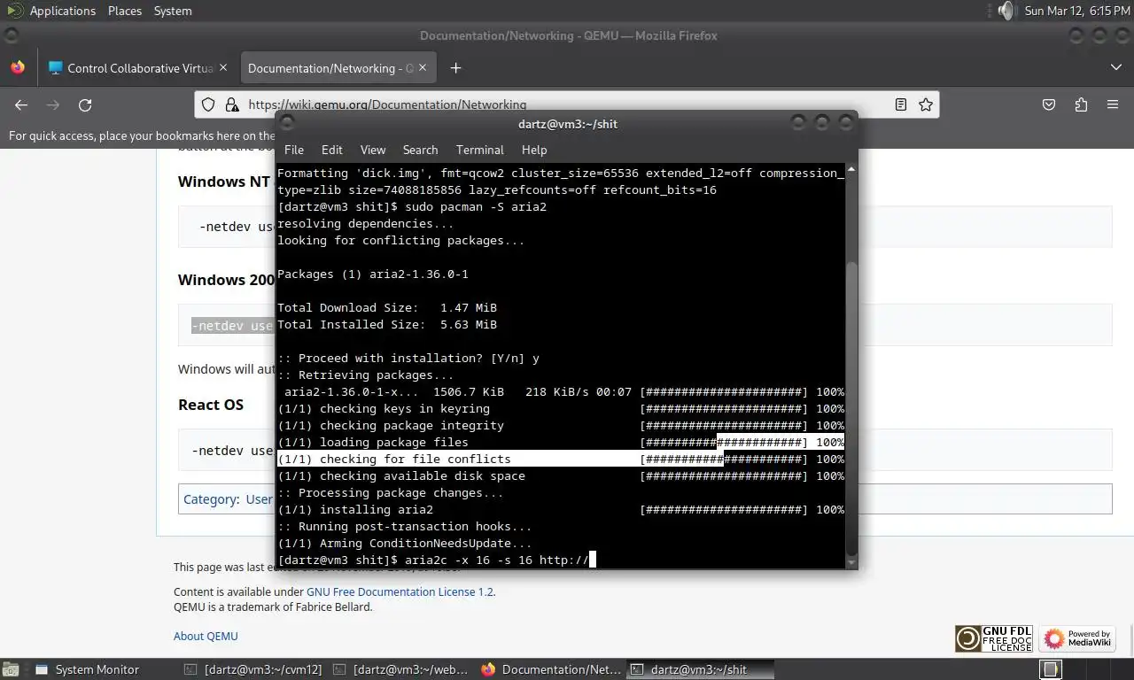The height and width of the screenshot is (680, 1134).
Task: Reload the page with the refresh icon
Action: (x=85, y=104)
